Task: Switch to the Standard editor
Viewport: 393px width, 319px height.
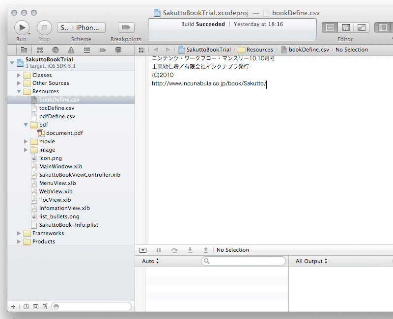Action: tap(330, 27)
